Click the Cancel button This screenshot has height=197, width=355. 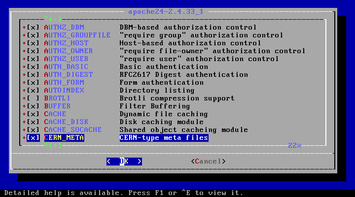208,162
